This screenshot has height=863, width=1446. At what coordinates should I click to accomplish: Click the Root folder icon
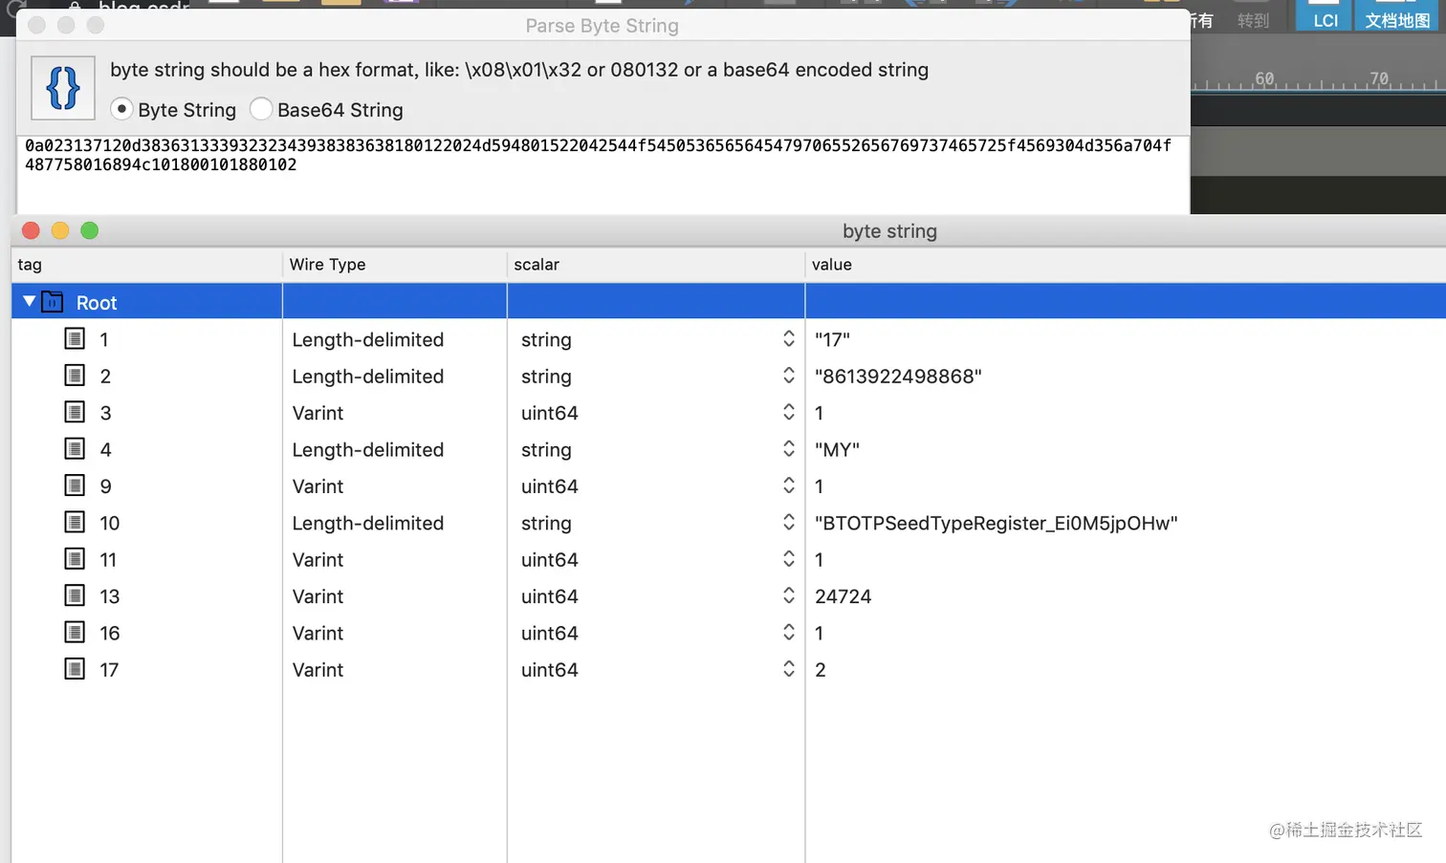point(53,302)
